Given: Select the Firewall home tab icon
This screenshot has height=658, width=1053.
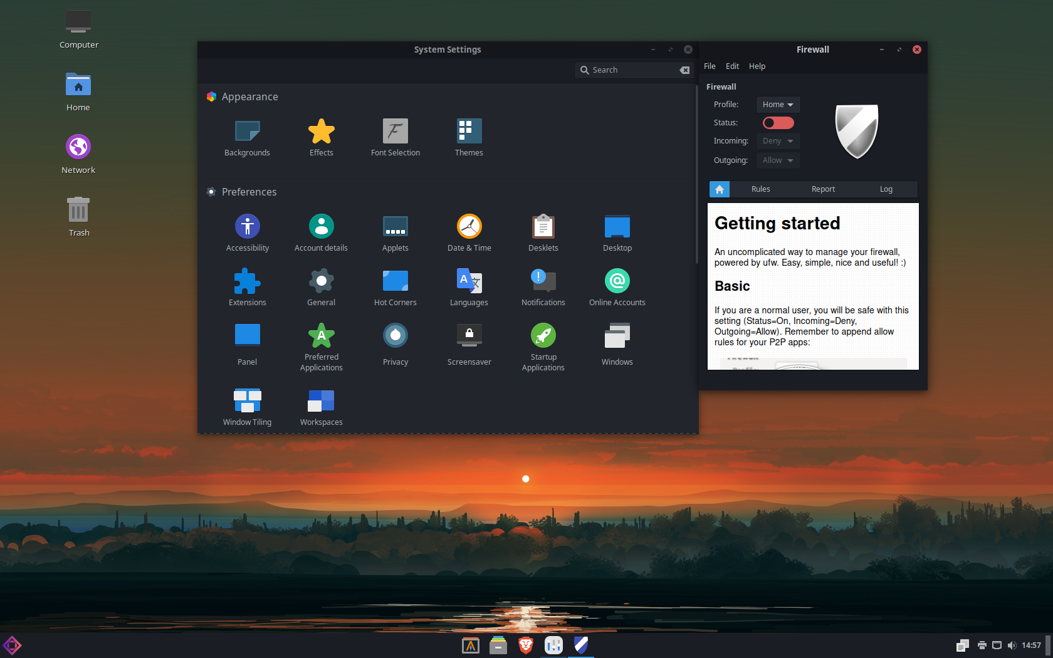Looking at the screenshot, I should 719,189.
